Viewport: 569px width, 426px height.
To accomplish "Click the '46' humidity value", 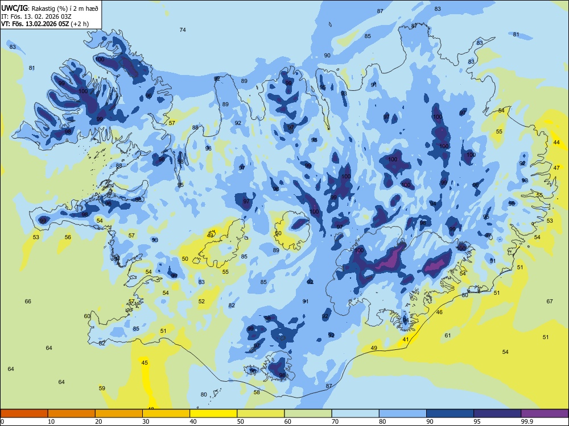I will point(439,312).
